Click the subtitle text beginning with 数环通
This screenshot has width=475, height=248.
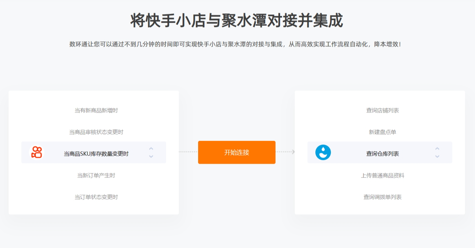[235, 44]
